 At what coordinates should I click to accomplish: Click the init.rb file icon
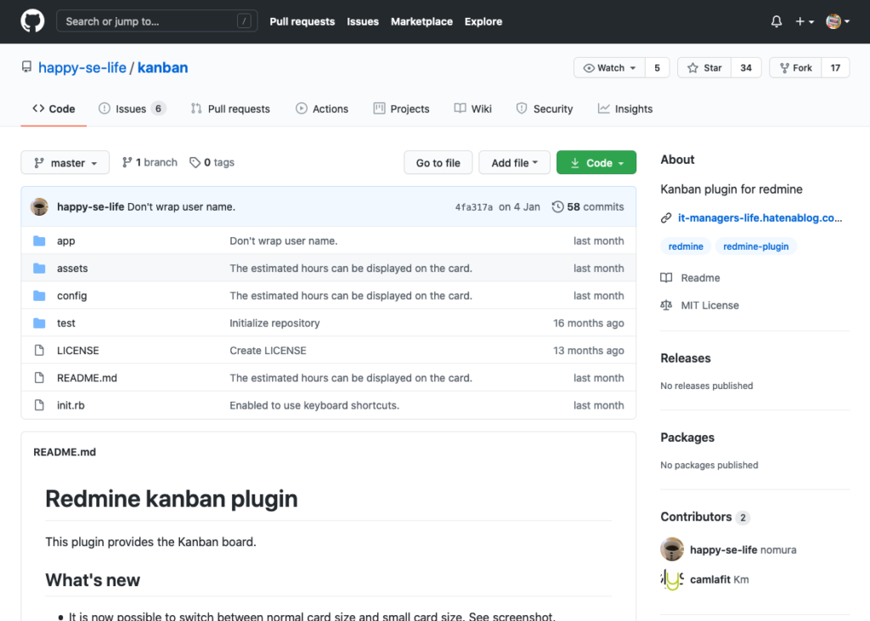coord(39,405)
